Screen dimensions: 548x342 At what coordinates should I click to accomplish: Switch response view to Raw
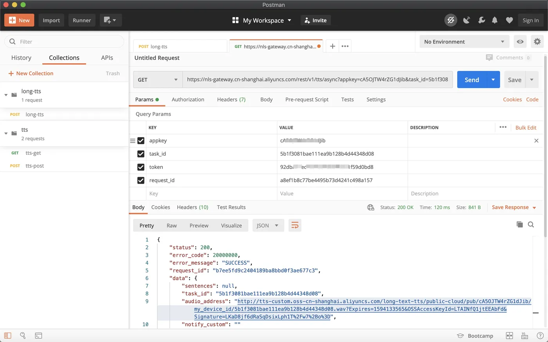click(171, 226)
